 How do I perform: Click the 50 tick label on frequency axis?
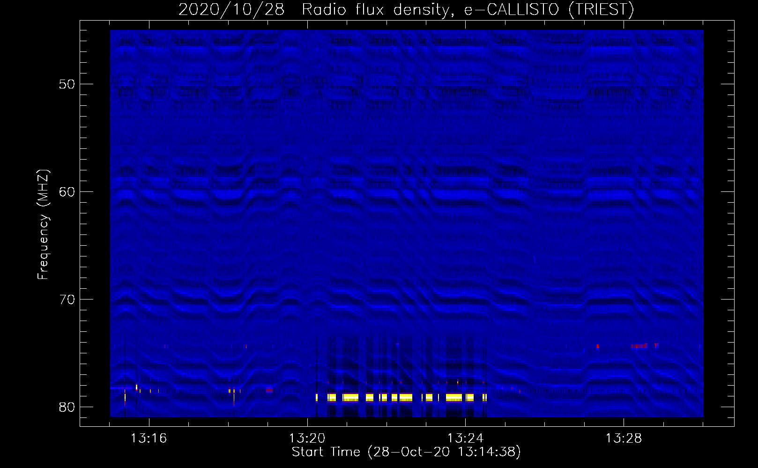[67, 84]
